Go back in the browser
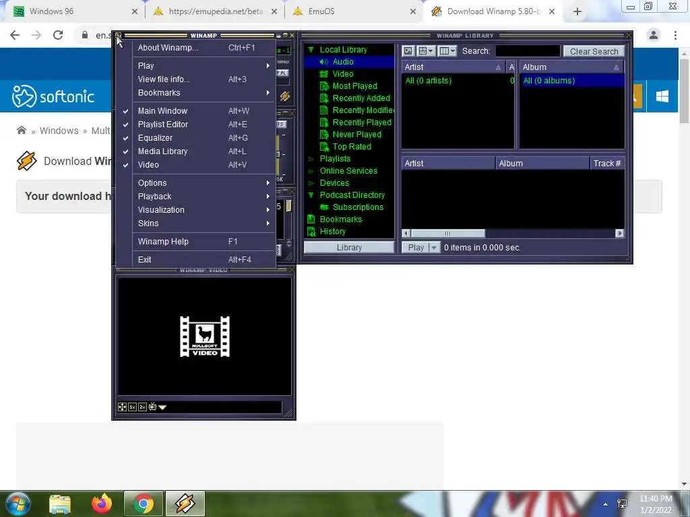The width and height of the screenshot is (690, 517). click(15, 35)
